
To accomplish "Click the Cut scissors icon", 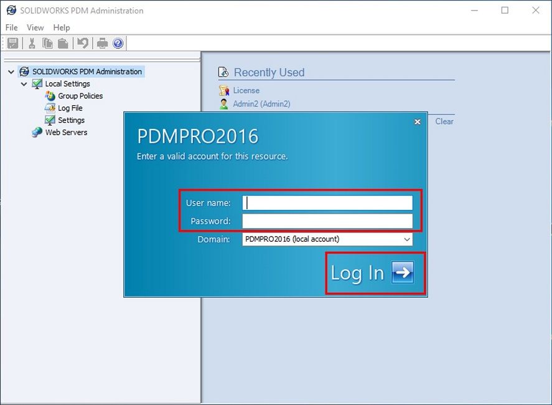I will 32,43.
